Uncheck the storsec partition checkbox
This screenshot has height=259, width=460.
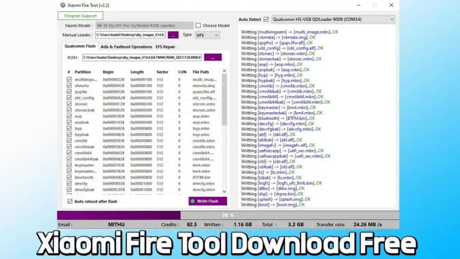point(69,104)
